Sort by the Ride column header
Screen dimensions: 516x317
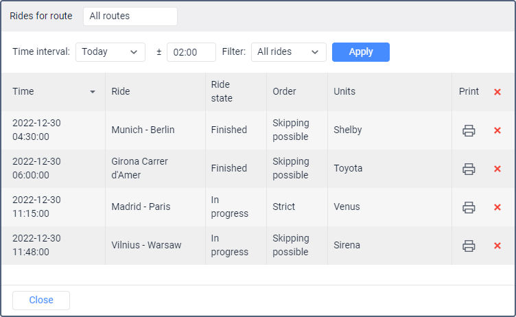pyautogui.click(x=121, y=92)
